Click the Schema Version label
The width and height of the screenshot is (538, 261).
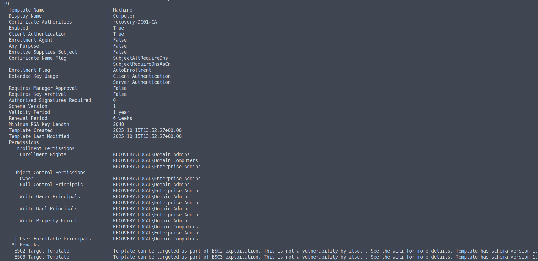pos(28,106)
